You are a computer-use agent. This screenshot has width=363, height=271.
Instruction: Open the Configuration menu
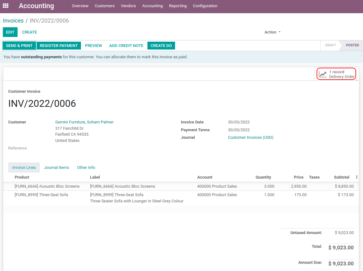[205, 6]
